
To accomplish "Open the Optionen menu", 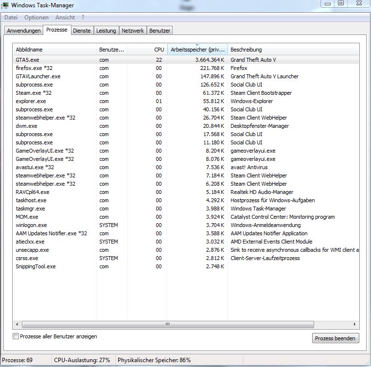I will coord(36,17).
